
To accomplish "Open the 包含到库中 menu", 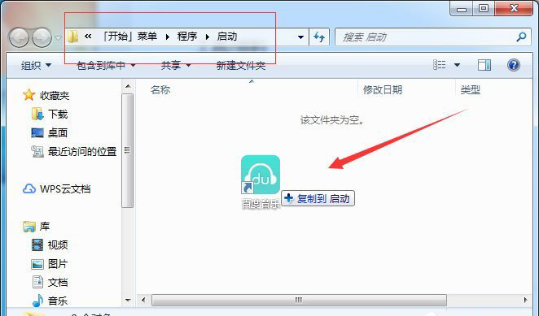I will point(106,65).
